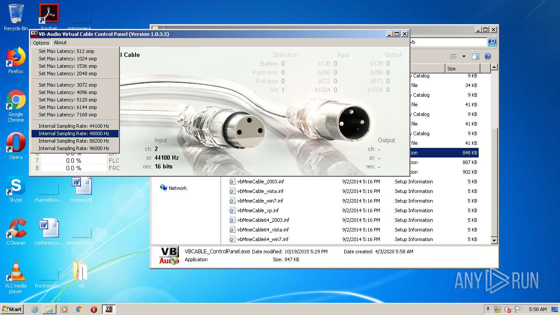Screen dimensions: 560x315
Task: Launch Google Chrome desktop shortcut
Action: [x=16, y=106]
